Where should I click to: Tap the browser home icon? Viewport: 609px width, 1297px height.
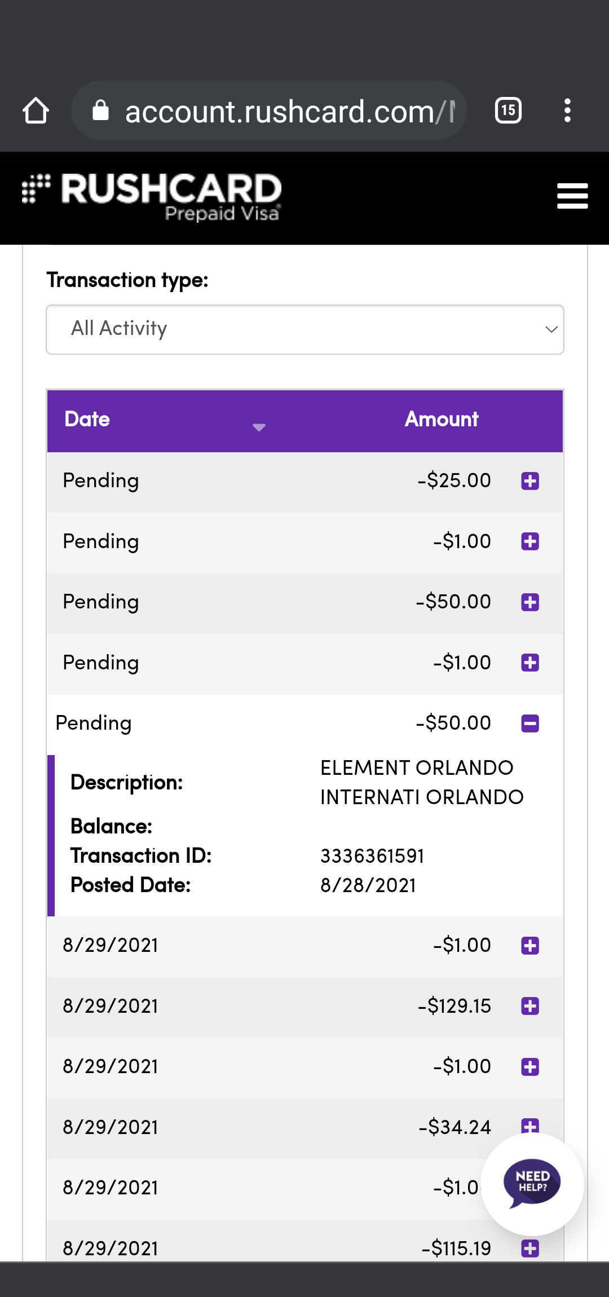36,111
